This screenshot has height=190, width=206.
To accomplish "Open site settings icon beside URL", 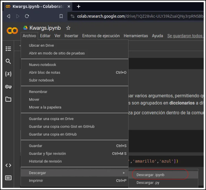I will (x=72, y=16).
